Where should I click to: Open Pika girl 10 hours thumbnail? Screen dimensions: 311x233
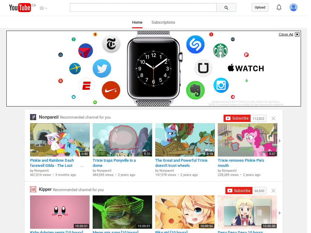pos(185,212)
